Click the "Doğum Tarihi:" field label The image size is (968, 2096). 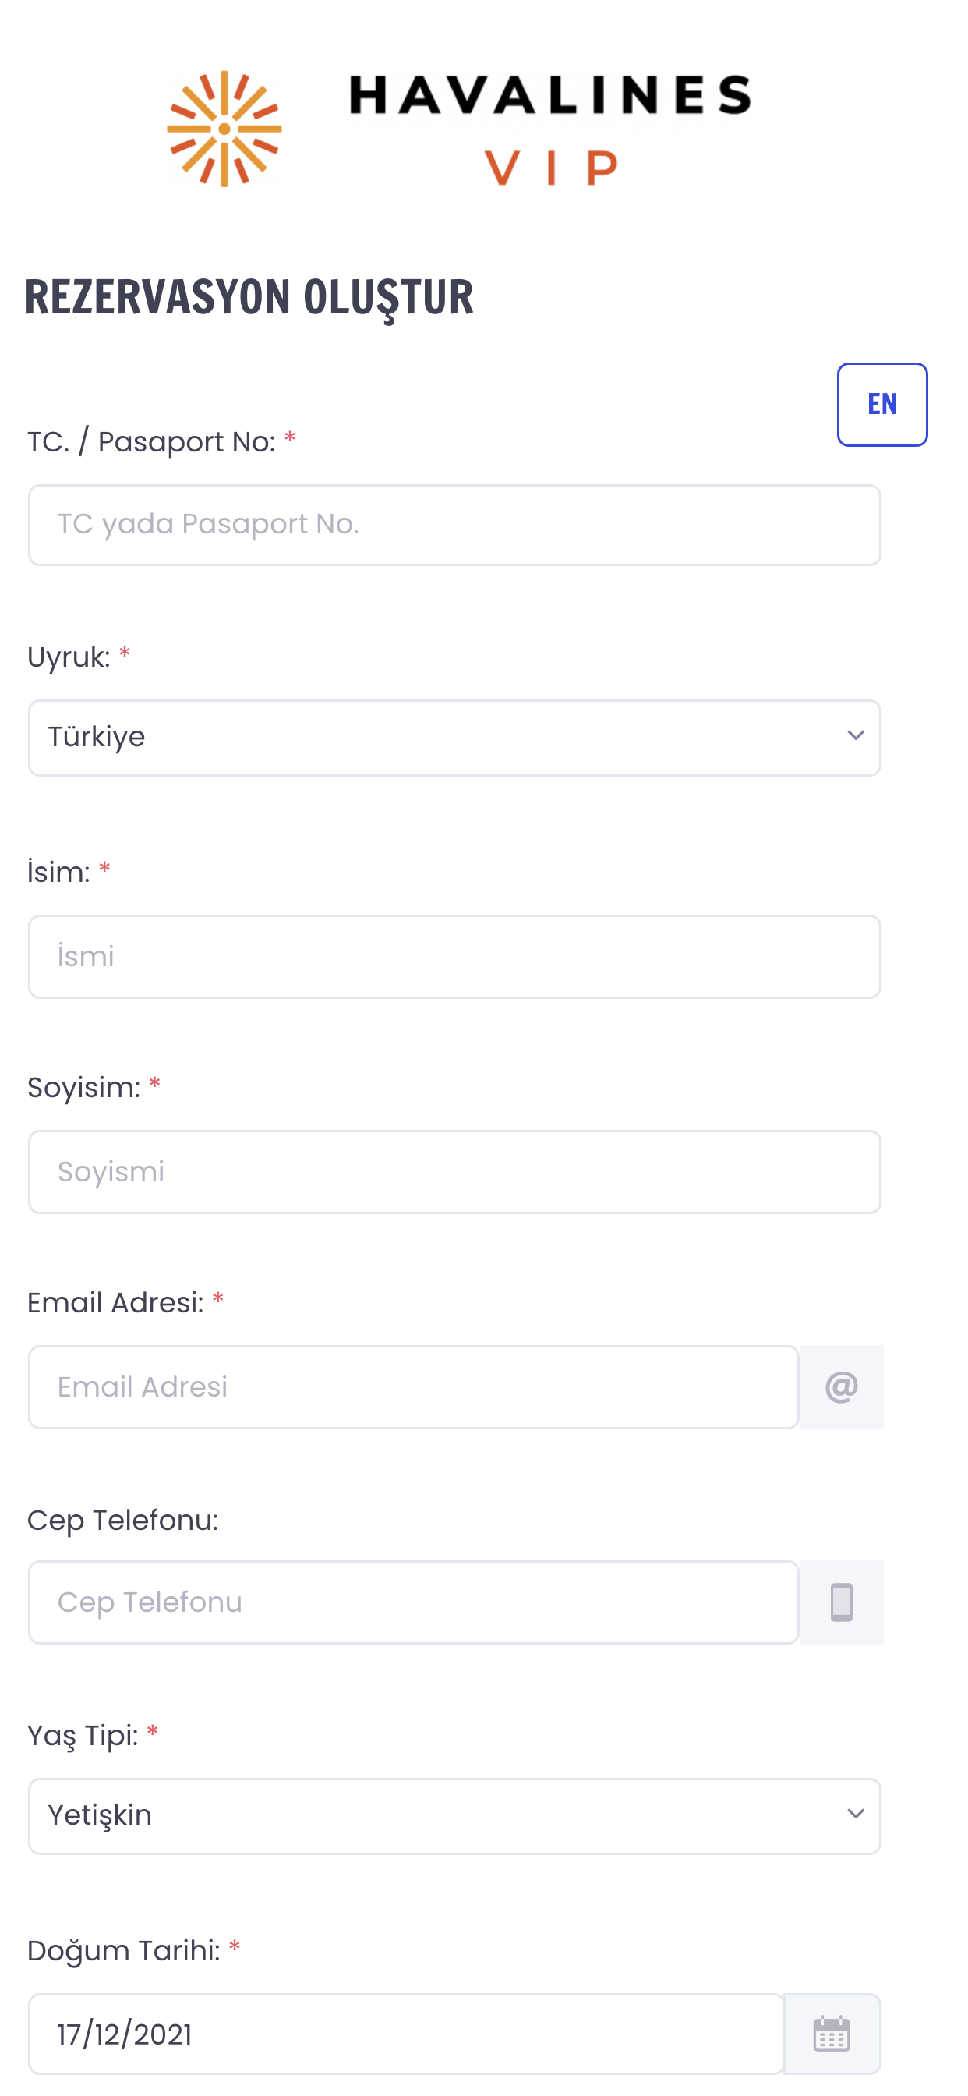(x=124, y=1950)
